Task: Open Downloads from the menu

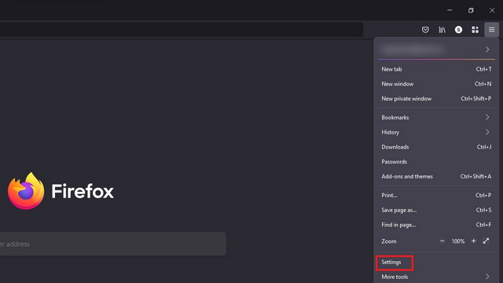Action: (x=436, y=147)
